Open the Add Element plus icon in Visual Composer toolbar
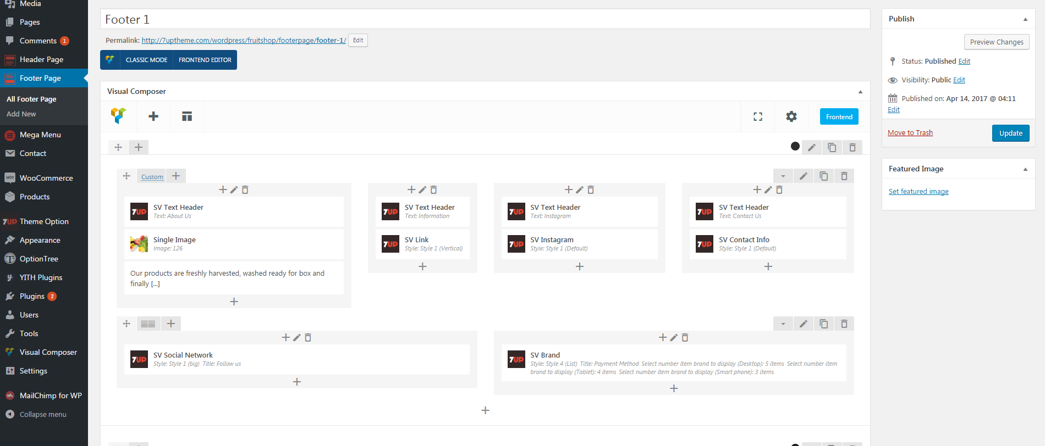This screenshot has width=1045, height=446. point(153,116)
